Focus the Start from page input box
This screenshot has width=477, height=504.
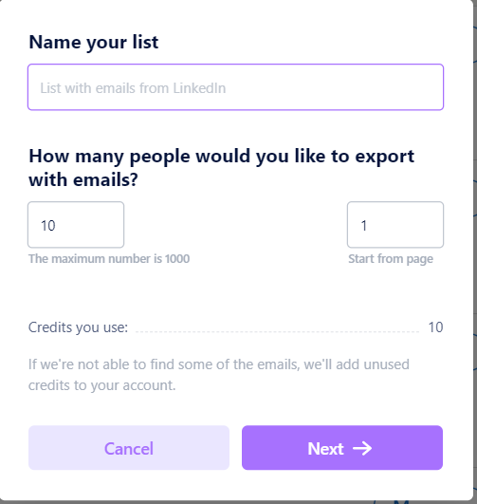[x=395, y=225]
